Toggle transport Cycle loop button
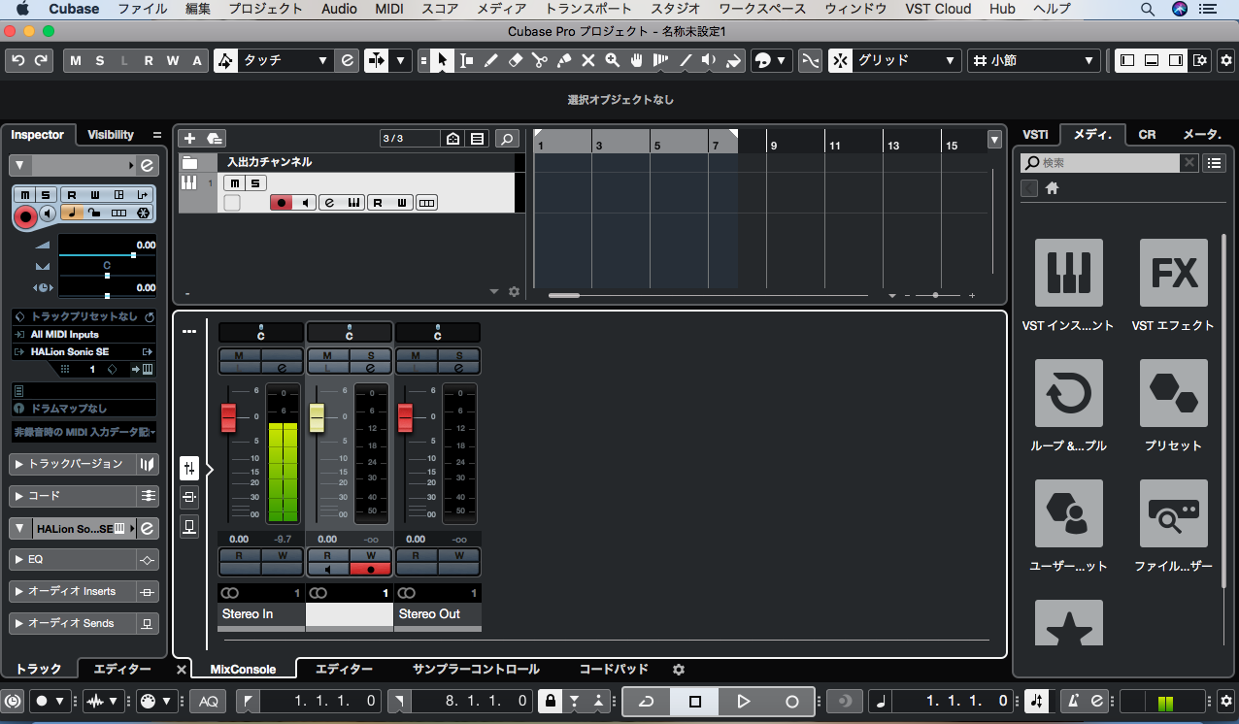Viewport: 1239px width, 724px height. [x=647, y=701]
